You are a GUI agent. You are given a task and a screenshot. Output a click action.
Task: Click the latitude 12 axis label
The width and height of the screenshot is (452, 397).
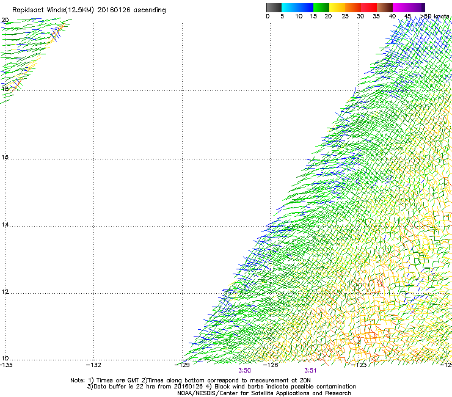[5, 292]
